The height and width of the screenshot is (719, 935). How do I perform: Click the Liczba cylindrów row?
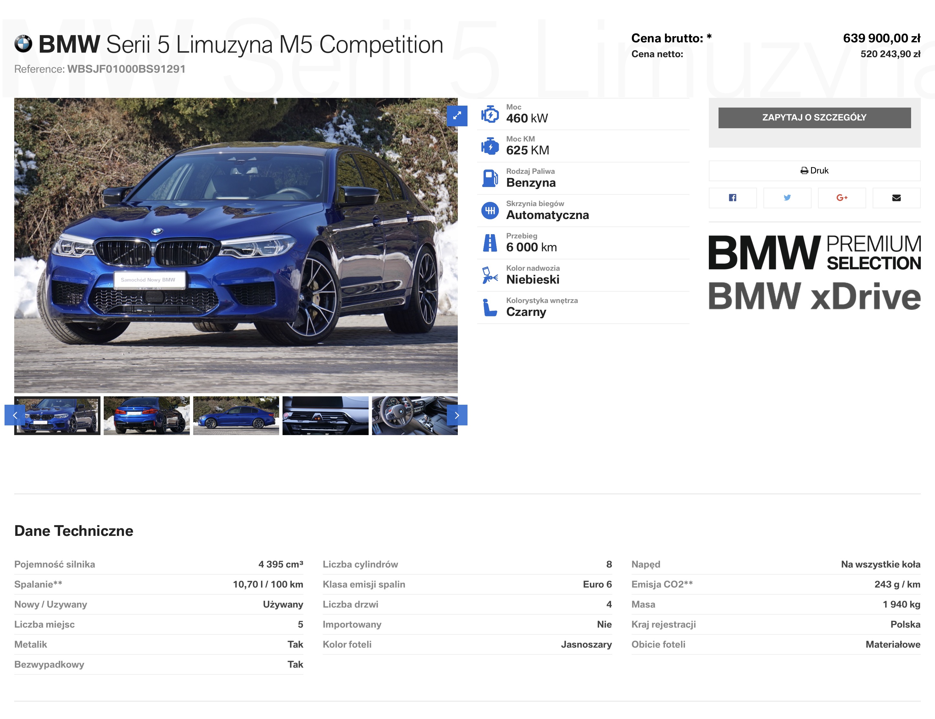tap(467, 564)
